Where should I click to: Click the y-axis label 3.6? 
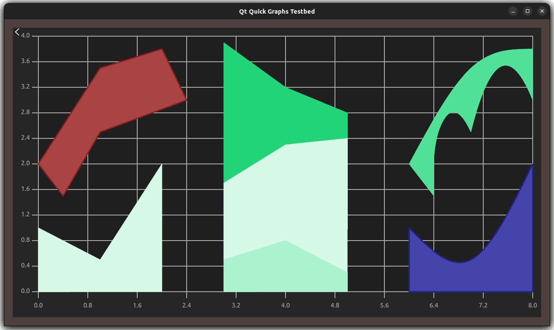click(26, 61)
